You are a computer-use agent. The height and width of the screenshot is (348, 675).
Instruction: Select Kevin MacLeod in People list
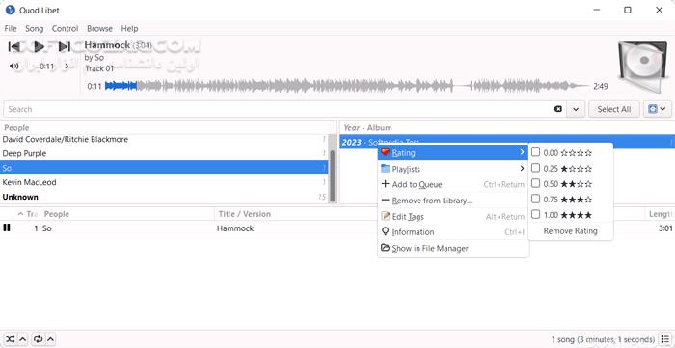164,182
